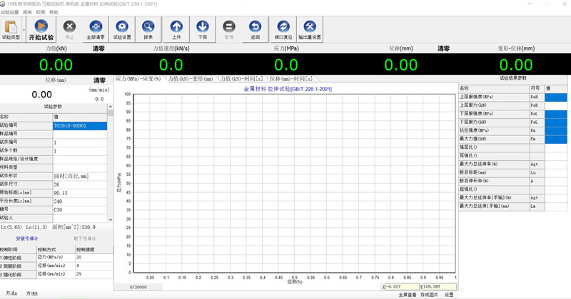Viewport: 571px width, 299px height.
Task: Open the 试验类型 clipboard icon
Action: tap(11, 29)
